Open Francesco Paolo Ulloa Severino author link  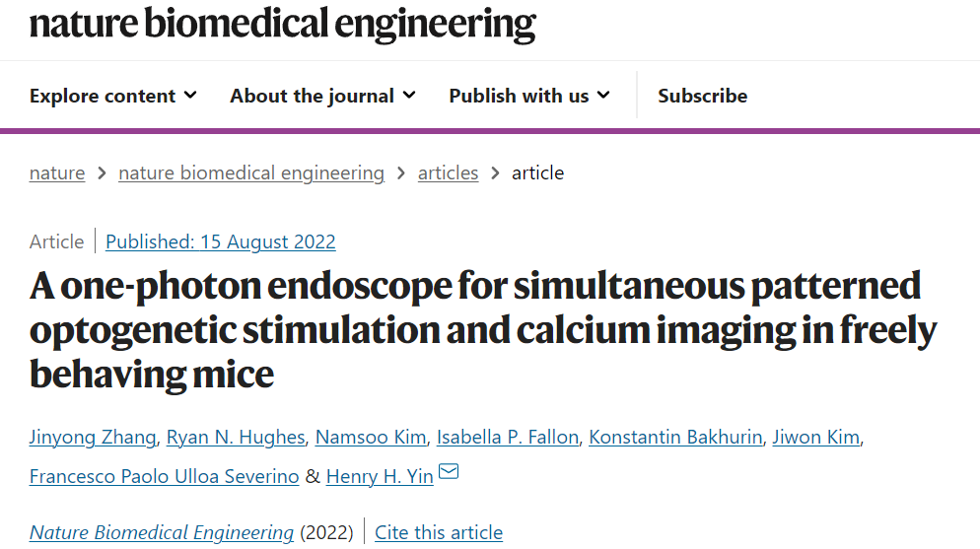click(x=165, y=476)
